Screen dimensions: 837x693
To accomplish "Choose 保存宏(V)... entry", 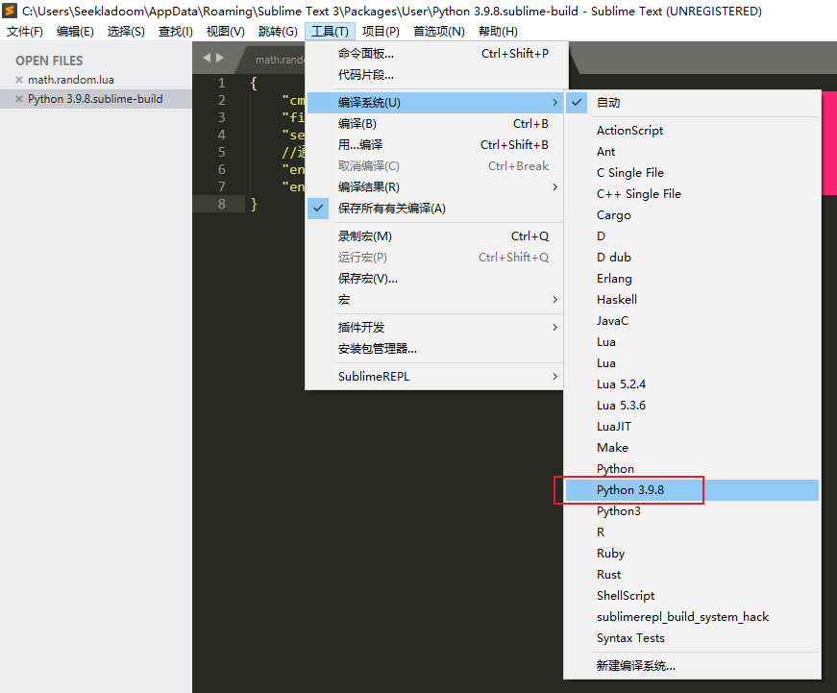I will click(435, 278).
